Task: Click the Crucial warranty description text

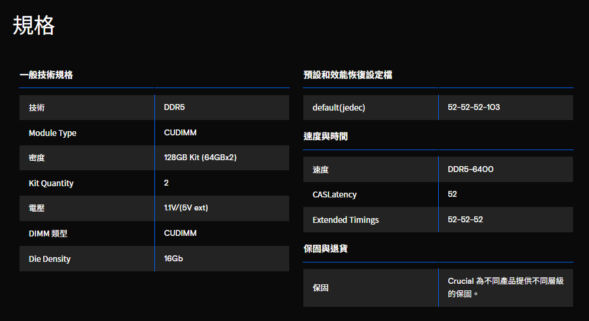Action: point(505,287)
